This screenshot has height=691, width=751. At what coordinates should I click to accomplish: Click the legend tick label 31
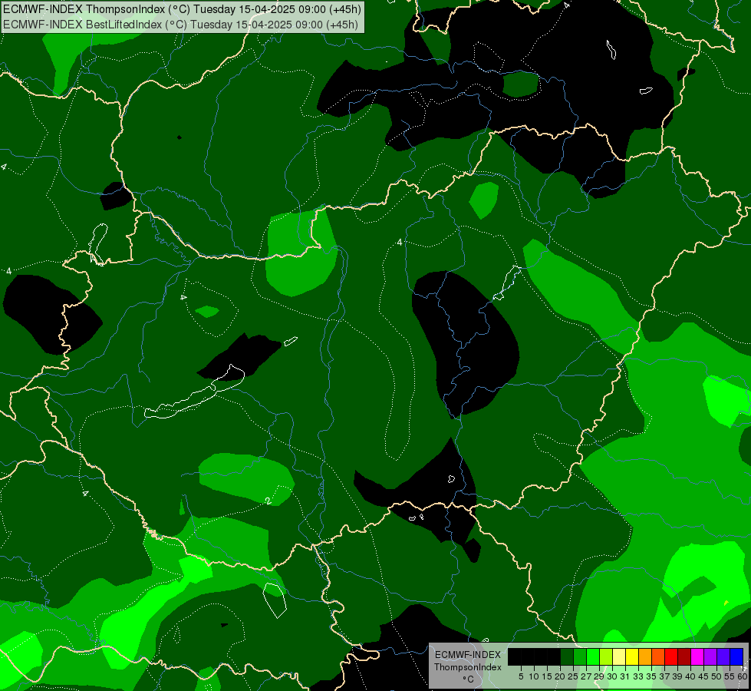[x=624, y=676]
